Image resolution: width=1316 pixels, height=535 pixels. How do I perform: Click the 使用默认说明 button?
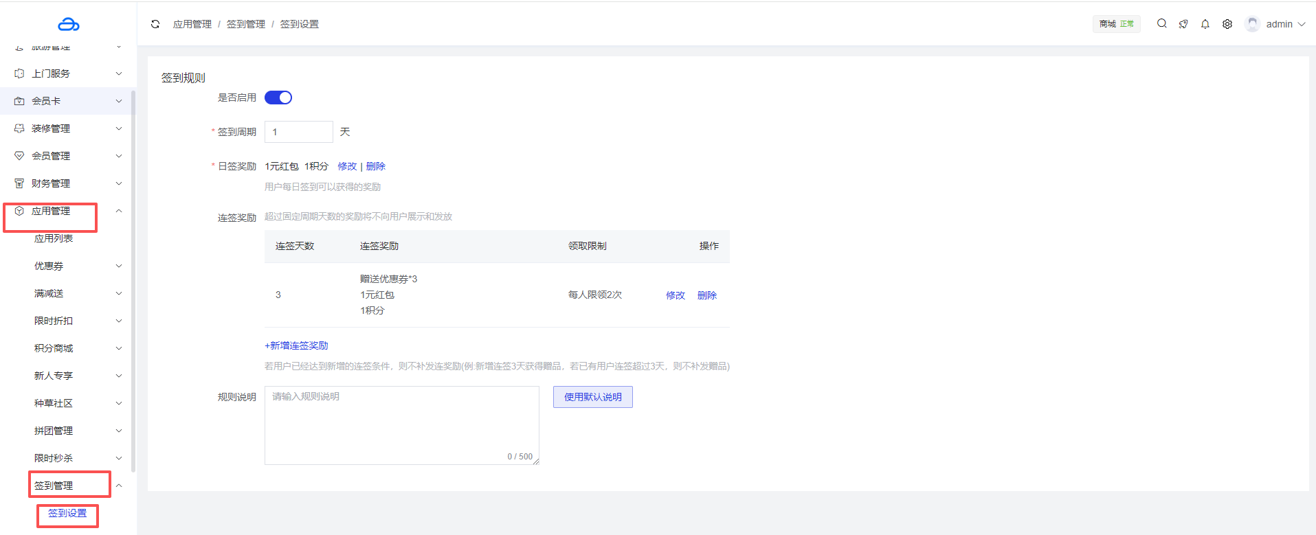click(x=592, y=397)
